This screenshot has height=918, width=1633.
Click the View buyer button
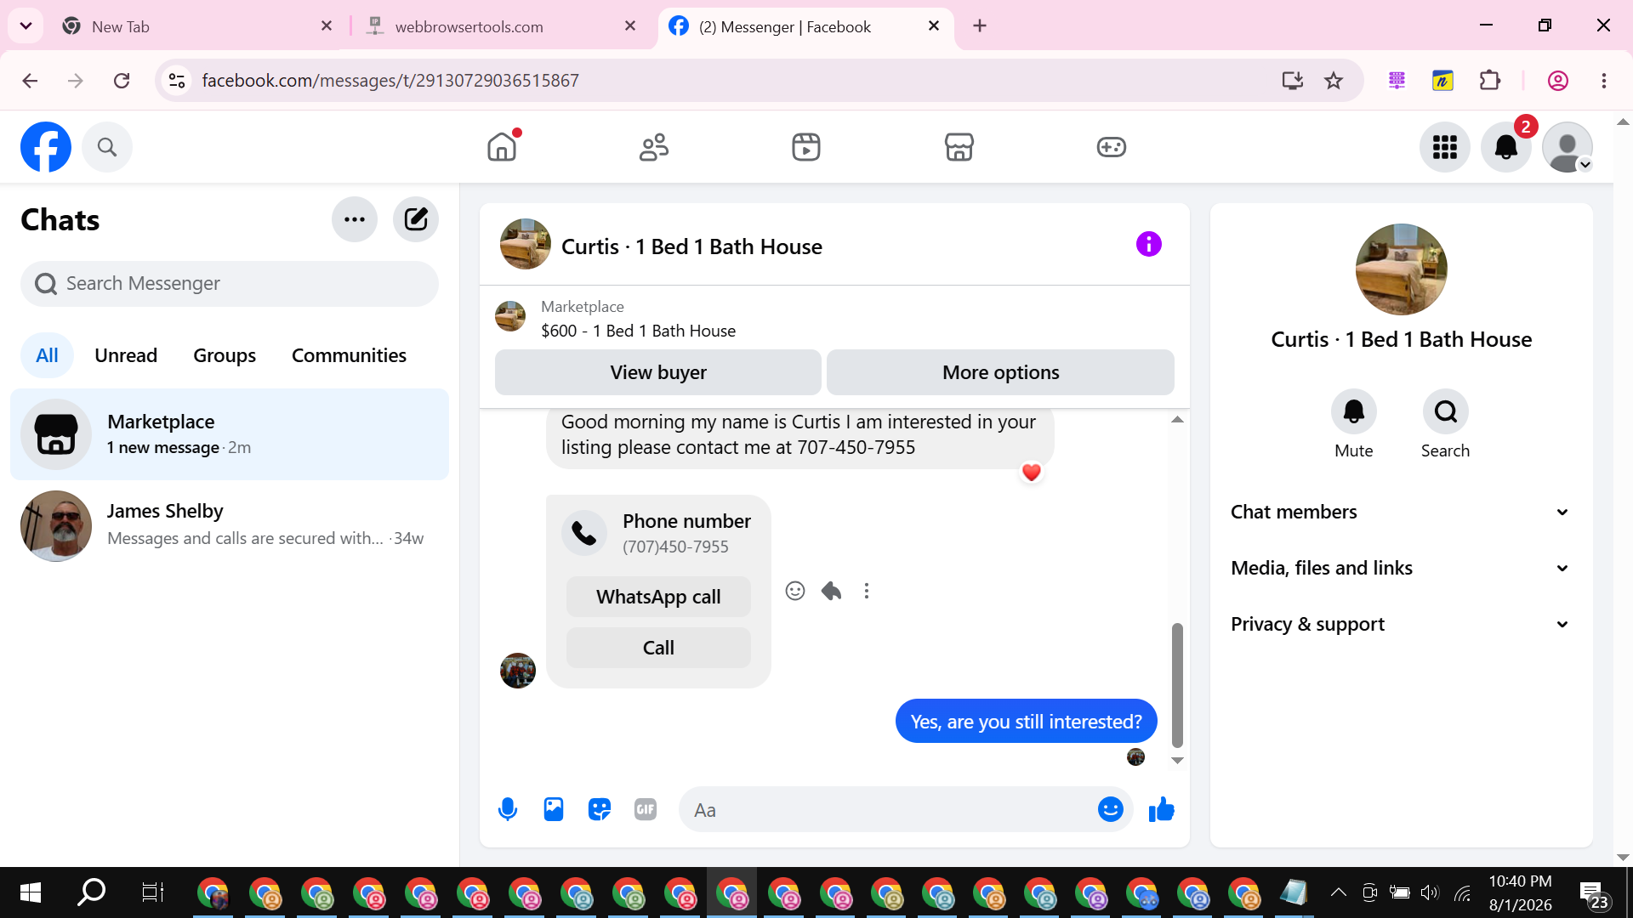(658, 372)
